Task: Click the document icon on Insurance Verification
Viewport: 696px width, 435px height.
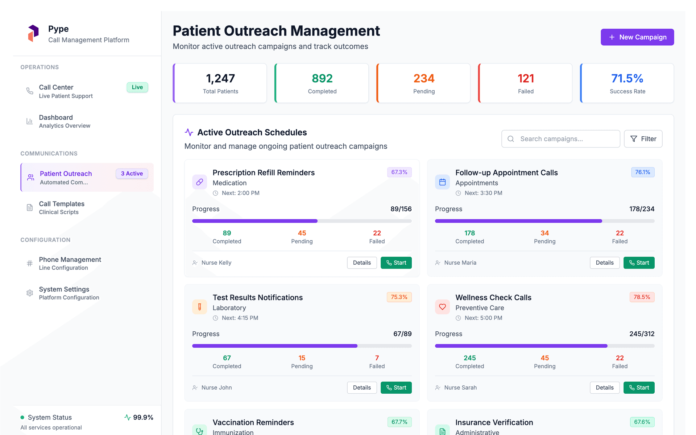Action: click(442, 431)
